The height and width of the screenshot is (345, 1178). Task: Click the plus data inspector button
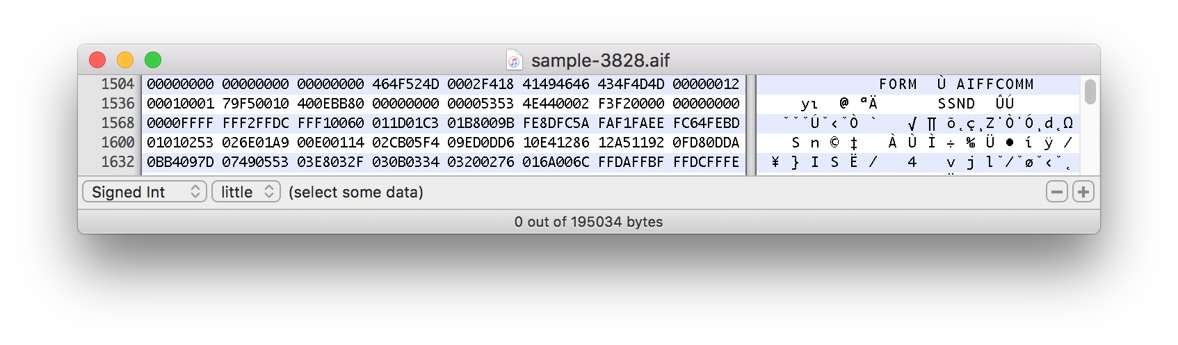point(1083,192)
